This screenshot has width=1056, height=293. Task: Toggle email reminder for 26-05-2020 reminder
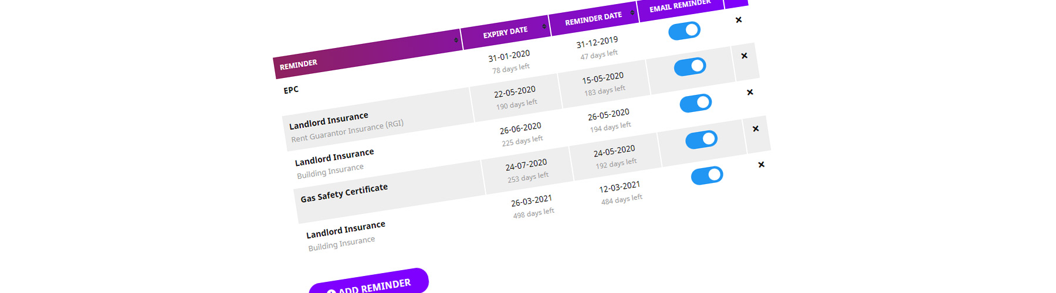click(x=696, y=103)
